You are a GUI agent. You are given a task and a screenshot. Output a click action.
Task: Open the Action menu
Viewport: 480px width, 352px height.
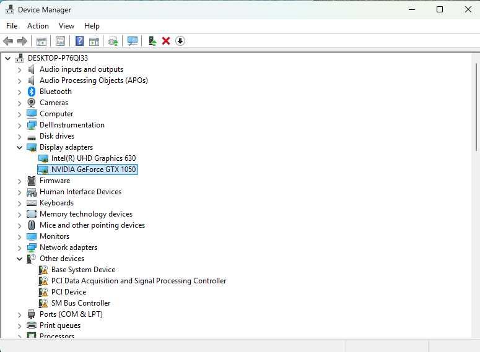coord(38,26)
